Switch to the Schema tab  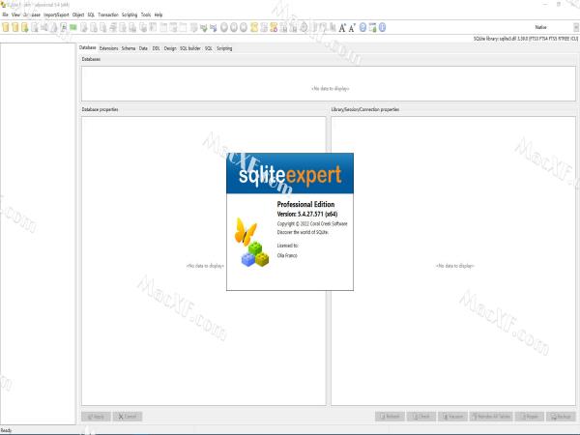[129, 48]
